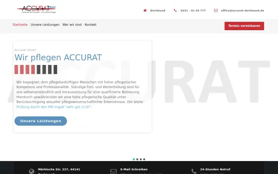
Task: Open the Startseite menu item
Action: click(x=20, y=25)
